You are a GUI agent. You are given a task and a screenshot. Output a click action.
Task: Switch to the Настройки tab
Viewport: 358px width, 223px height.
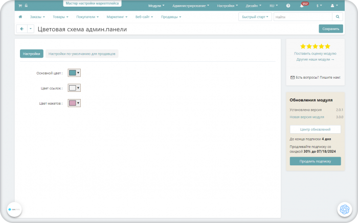32,54
